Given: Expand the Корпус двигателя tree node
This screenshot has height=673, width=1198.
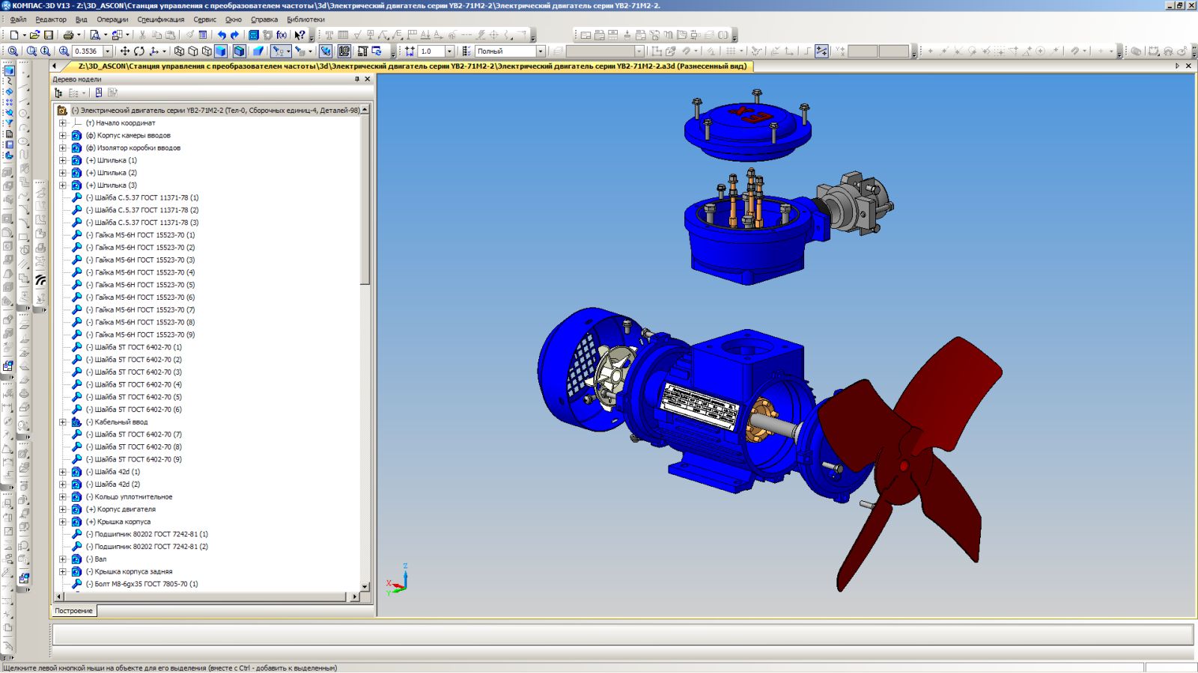Looking at the screenshot, I should click(x=63, y=509).
